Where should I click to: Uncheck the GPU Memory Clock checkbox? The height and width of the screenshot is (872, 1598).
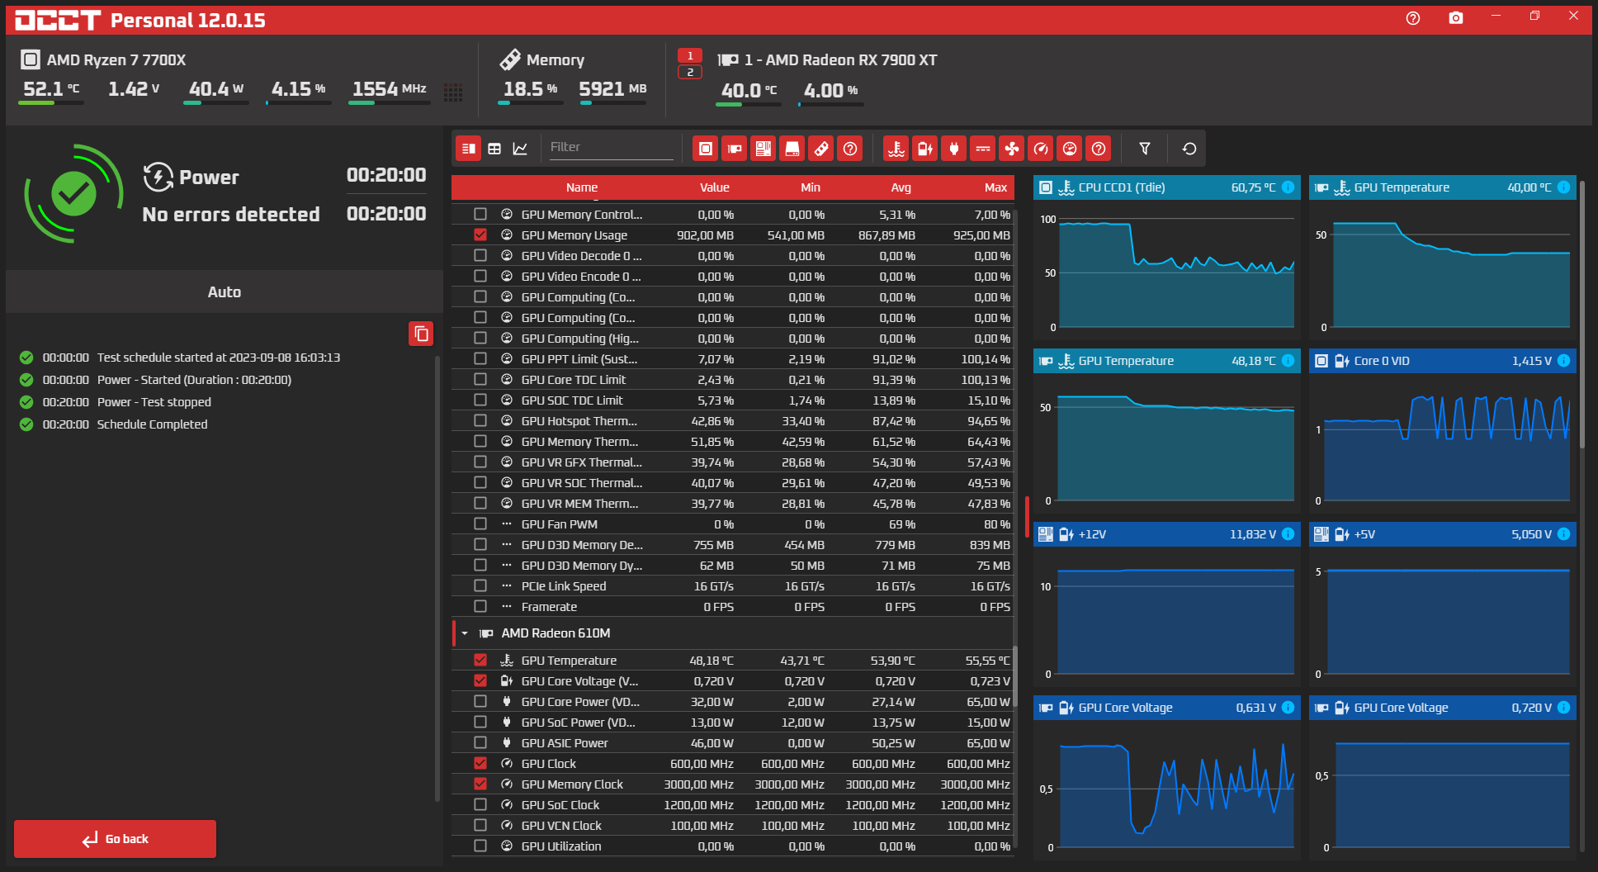480,784
